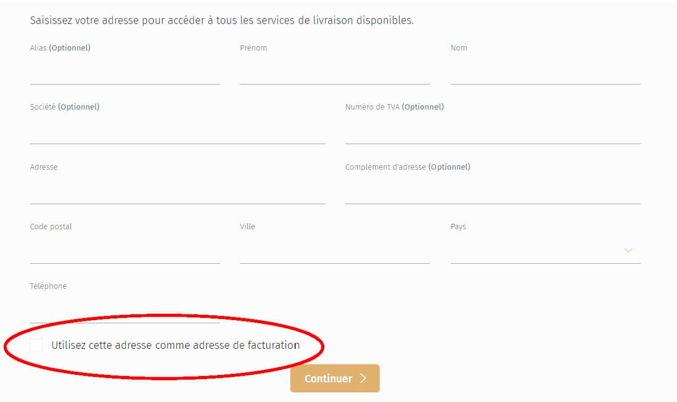Click the arrow icon on Continuer button

[x=363, y=379]
